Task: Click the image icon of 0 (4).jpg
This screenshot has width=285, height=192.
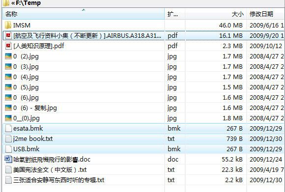Action: click(x=8, y=77)
